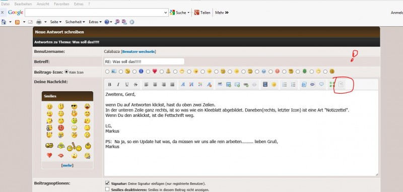
Task: Insert a numbered list
Action: coord(293,85)
